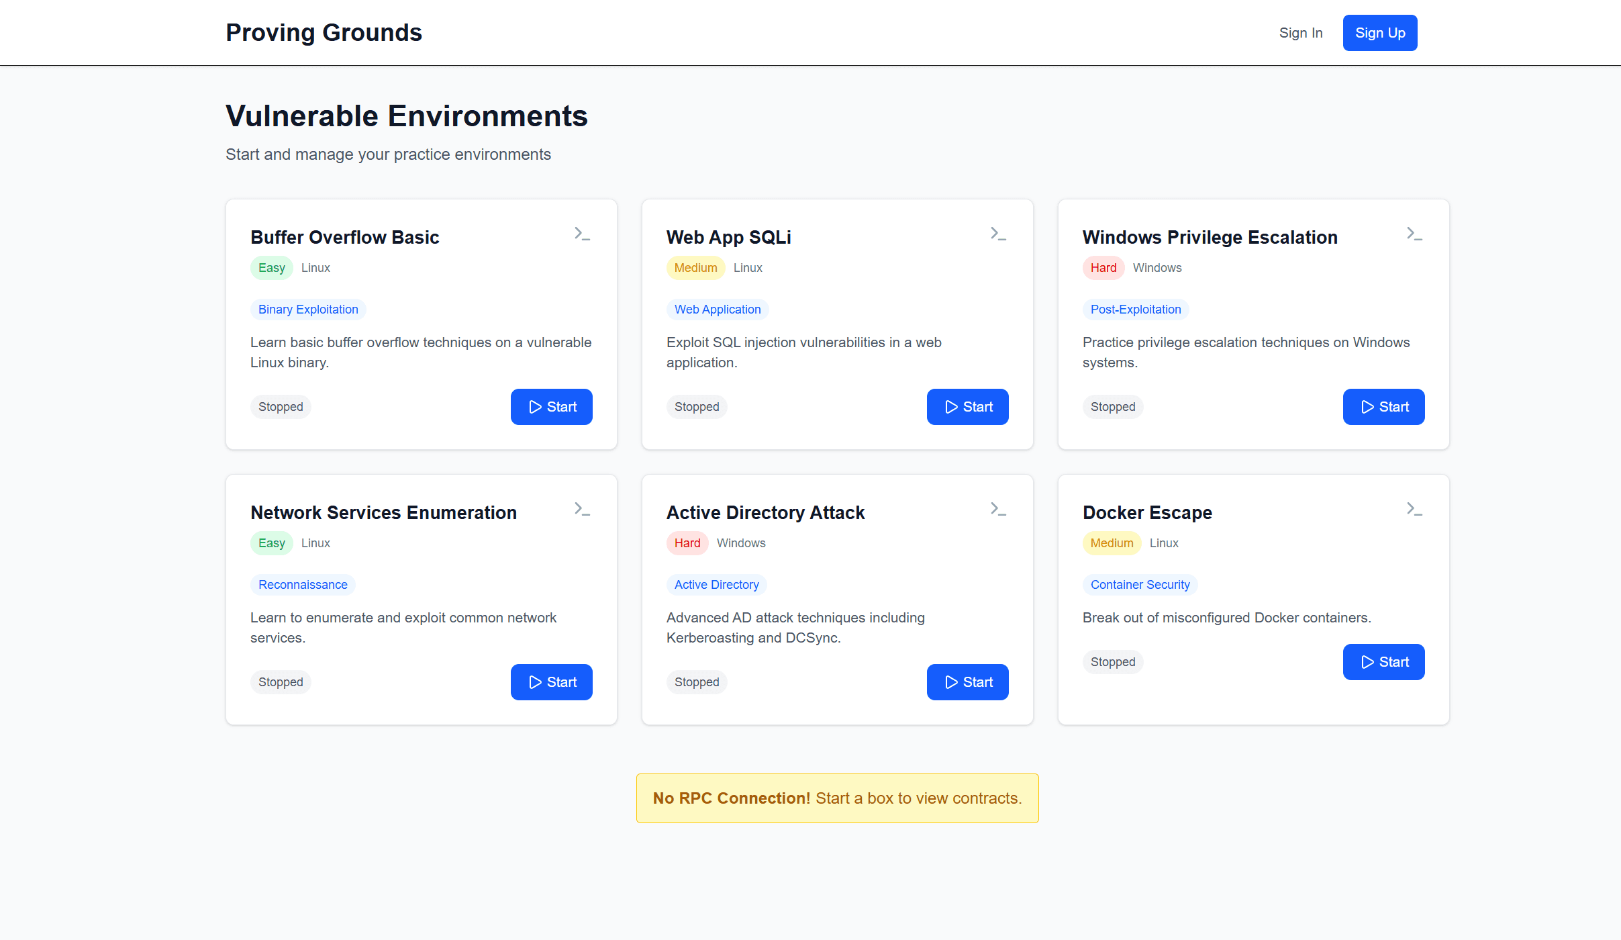Click the play icon inside Buffer Overflow Basic Start button
Viewport: 1621px width, 940px height.
pos(535,407)
